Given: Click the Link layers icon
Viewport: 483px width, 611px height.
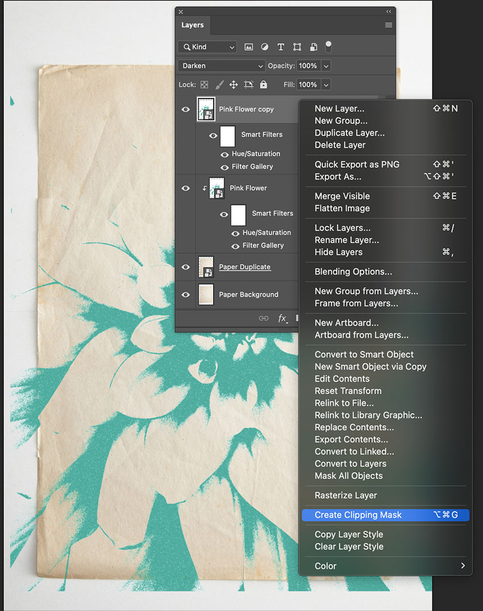Looking at the screenshot, I should click(x=264, y=319).
